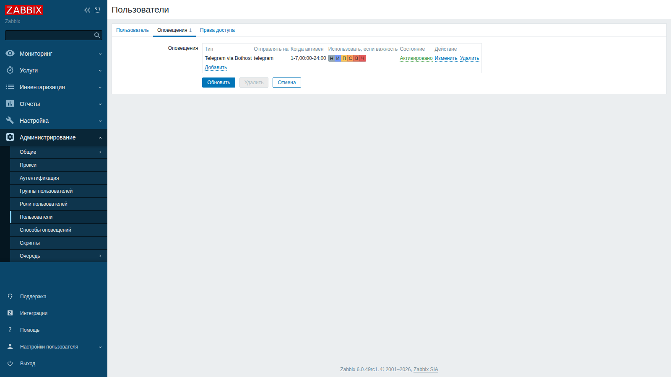Click the blue И severity swatch
This screenshot has width=671, height=377.
pyautogui.click(x=338, y=58)
